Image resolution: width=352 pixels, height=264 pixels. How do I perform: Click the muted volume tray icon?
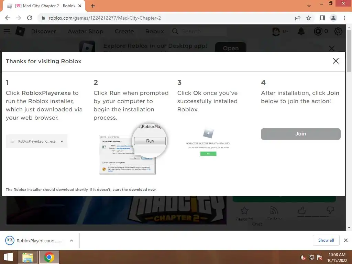pos(303,257)
